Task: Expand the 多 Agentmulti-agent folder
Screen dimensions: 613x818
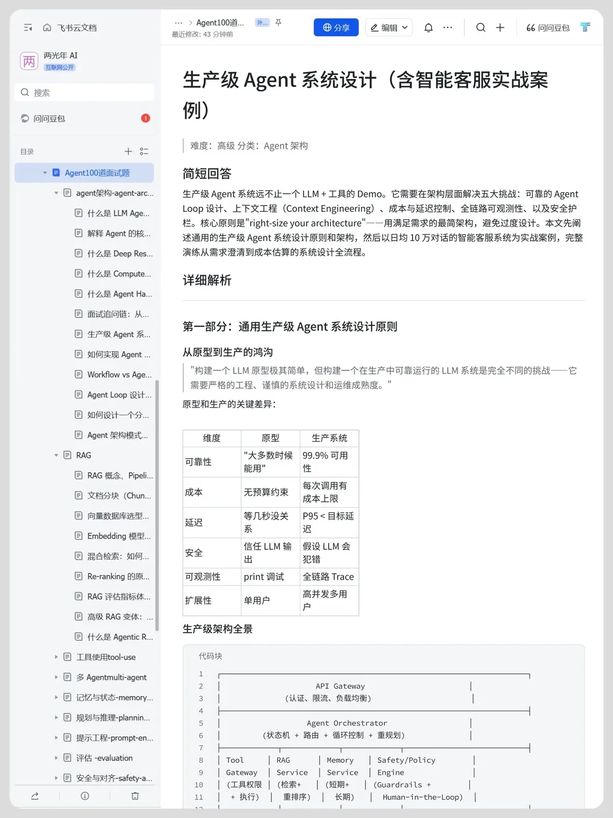Action: [x=56, y=677]
